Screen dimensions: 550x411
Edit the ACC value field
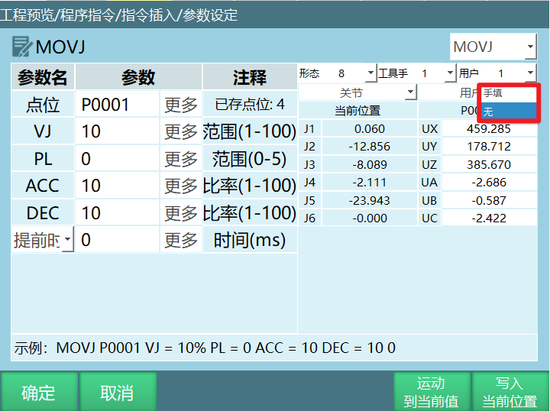(x=118, y=186)
